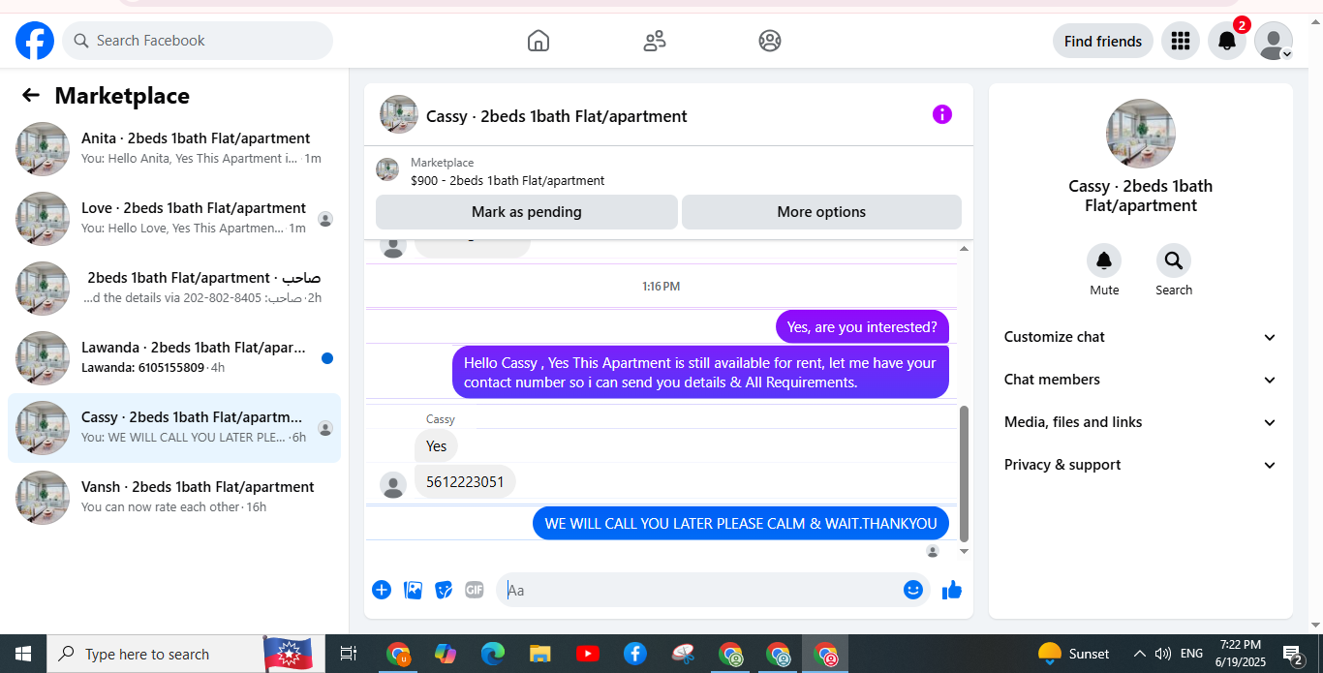The image size is (1323, 673).
Task: Click Cassy's profile picture in right panel
Action: click(x=1141, y=134)
